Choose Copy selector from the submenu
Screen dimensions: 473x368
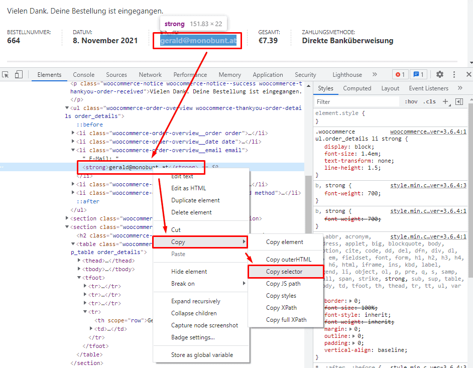[285, 272]
